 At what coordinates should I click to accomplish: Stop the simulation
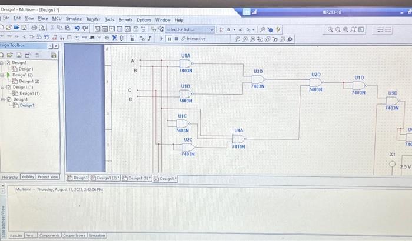[x=177, y=39]
